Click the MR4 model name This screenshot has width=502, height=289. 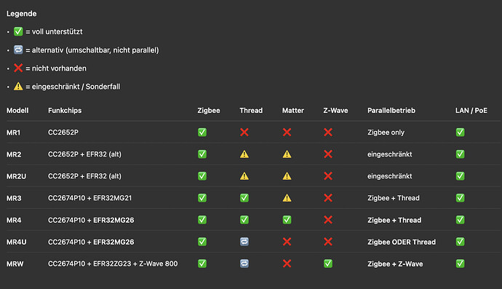point(14,220)
